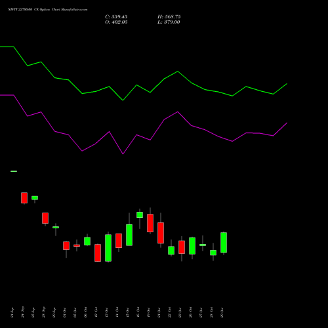
Task: Select the tall green candlestick for 29 Oct
Action: click(x=224, y=243)
